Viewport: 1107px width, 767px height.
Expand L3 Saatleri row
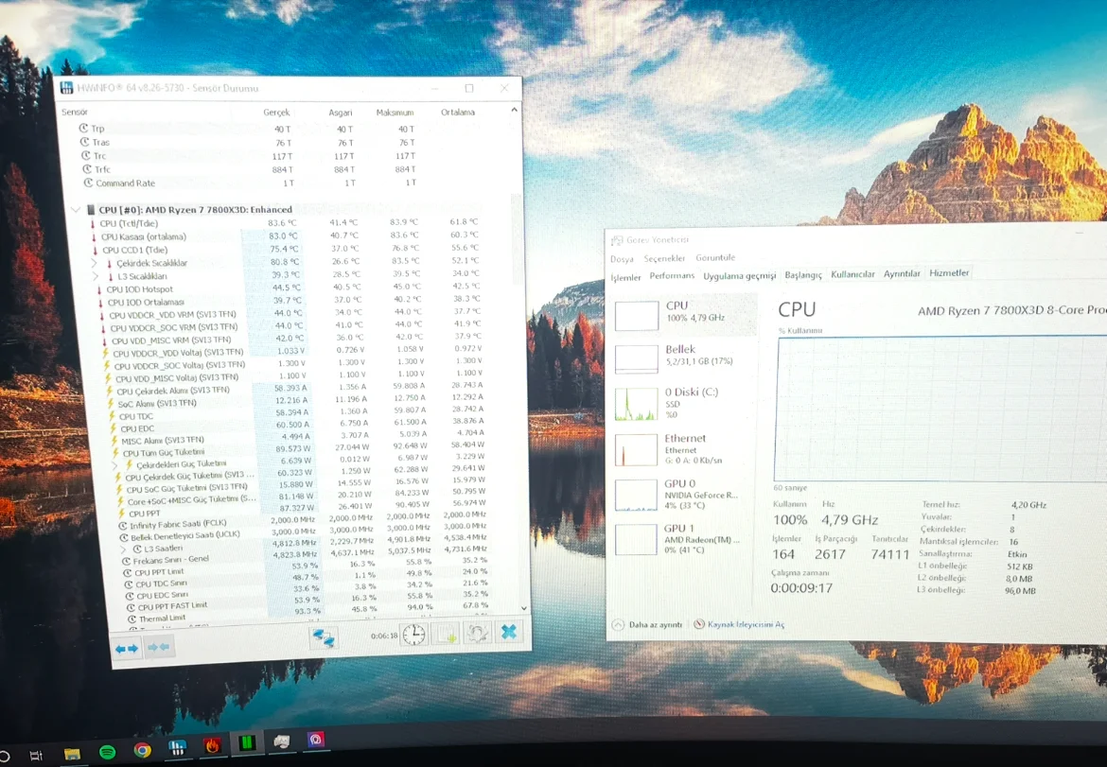tap(124, 549)
